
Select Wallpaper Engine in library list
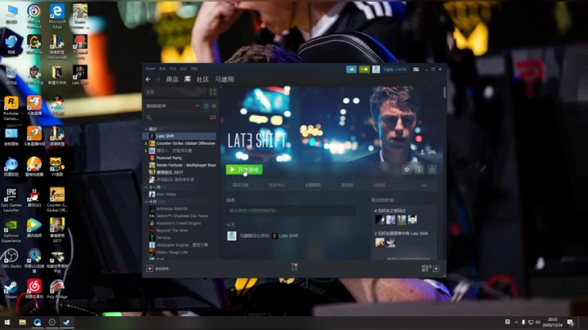coord(180,245)
